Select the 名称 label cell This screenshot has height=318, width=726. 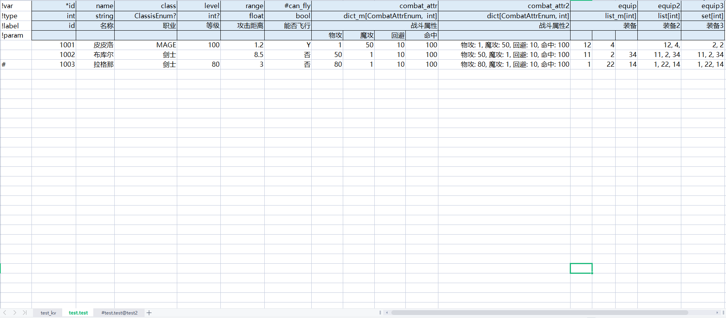point(95,26)
